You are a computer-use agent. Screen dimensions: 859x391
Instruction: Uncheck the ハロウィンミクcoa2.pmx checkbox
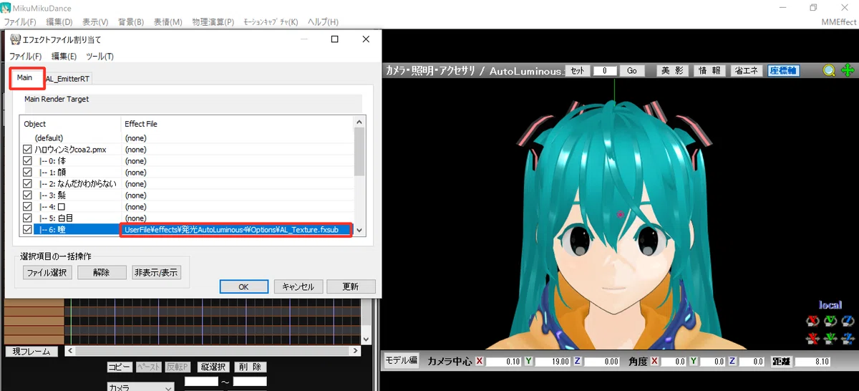(x=28, y=150)
